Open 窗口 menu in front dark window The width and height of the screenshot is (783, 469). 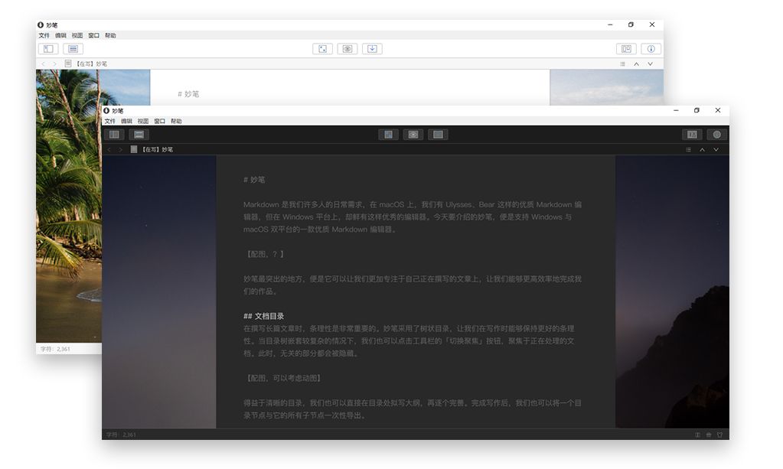tap(159, 121)
